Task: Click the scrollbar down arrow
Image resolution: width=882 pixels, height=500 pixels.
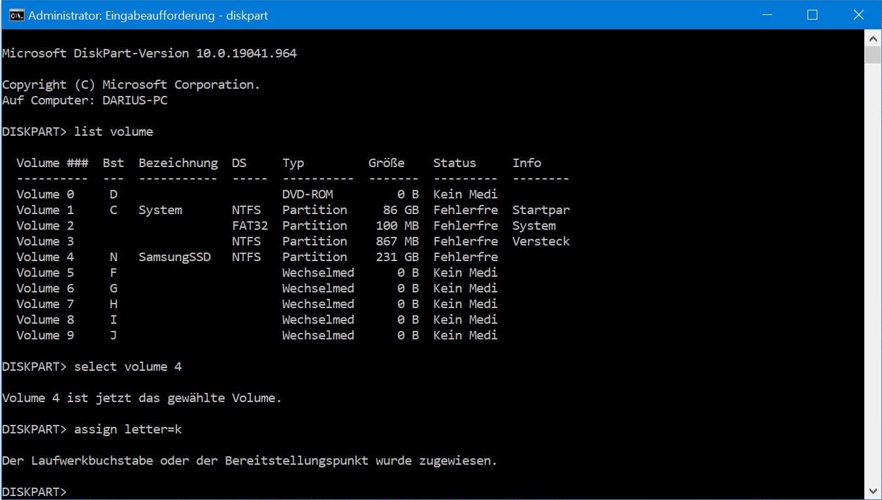Action: 873,490
